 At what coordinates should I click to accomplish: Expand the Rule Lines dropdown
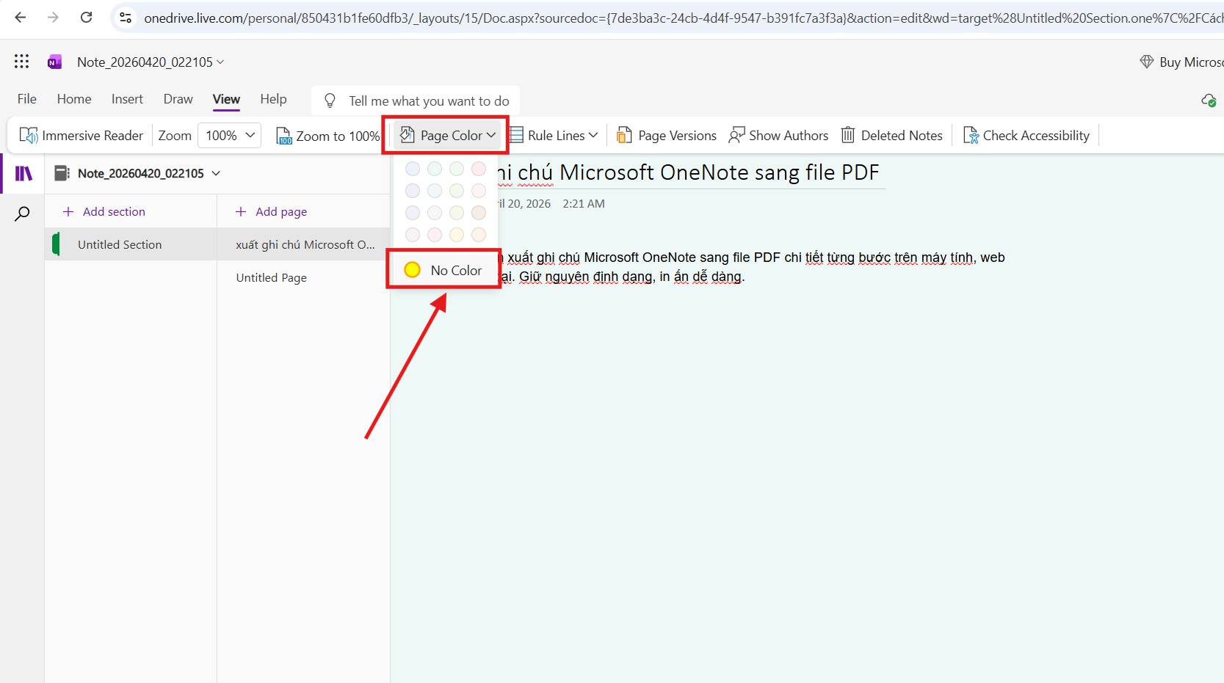(554, 136)
